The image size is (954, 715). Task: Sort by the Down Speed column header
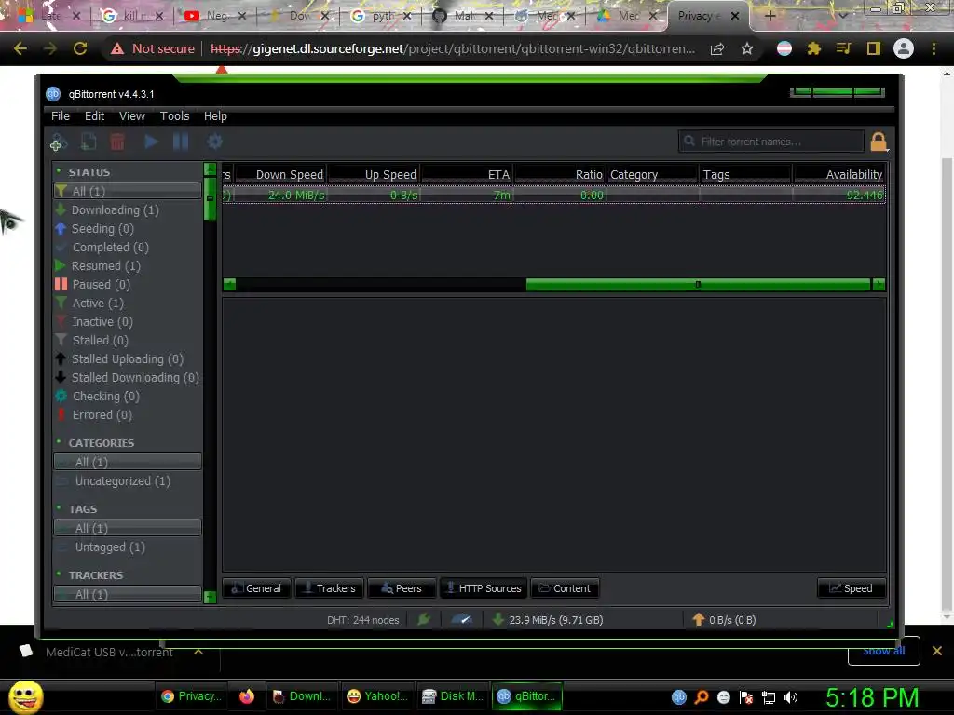(x=281, y=174)
